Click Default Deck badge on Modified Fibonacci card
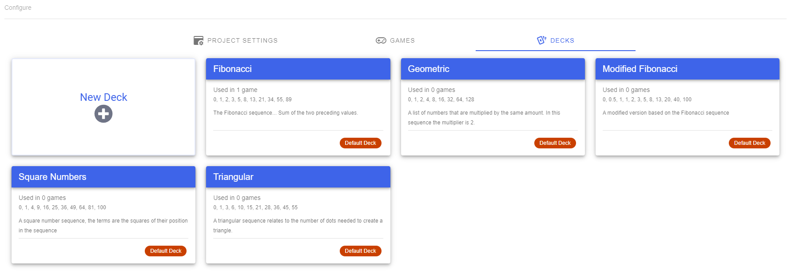Viewport: 787px width, 275px height. [750, 143]
